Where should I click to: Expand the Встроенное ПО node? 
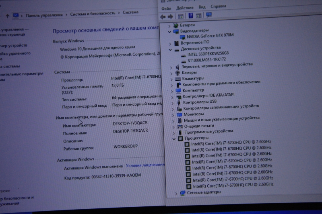click(x=170, y=44)
